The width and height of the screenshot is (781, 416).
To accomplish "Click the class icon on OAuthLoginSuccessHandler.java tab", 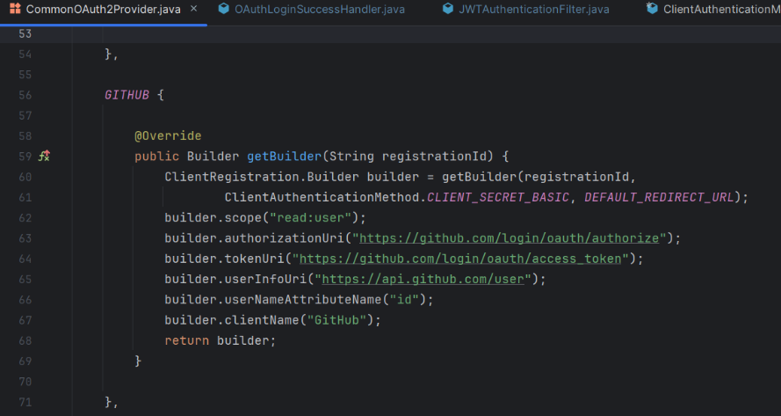I will (224, 9).
